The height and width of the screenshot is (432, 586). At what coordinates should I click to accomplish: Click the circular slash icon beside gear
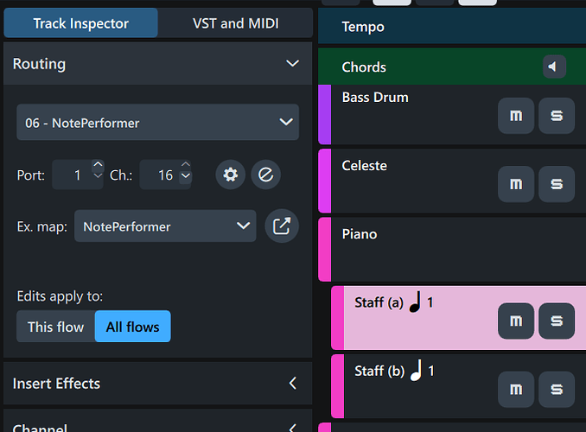(265, 175)
